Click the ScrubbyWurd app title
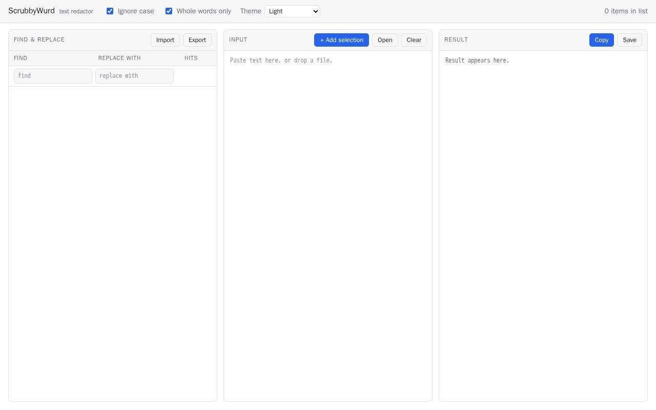 click(x=31, y=11)
